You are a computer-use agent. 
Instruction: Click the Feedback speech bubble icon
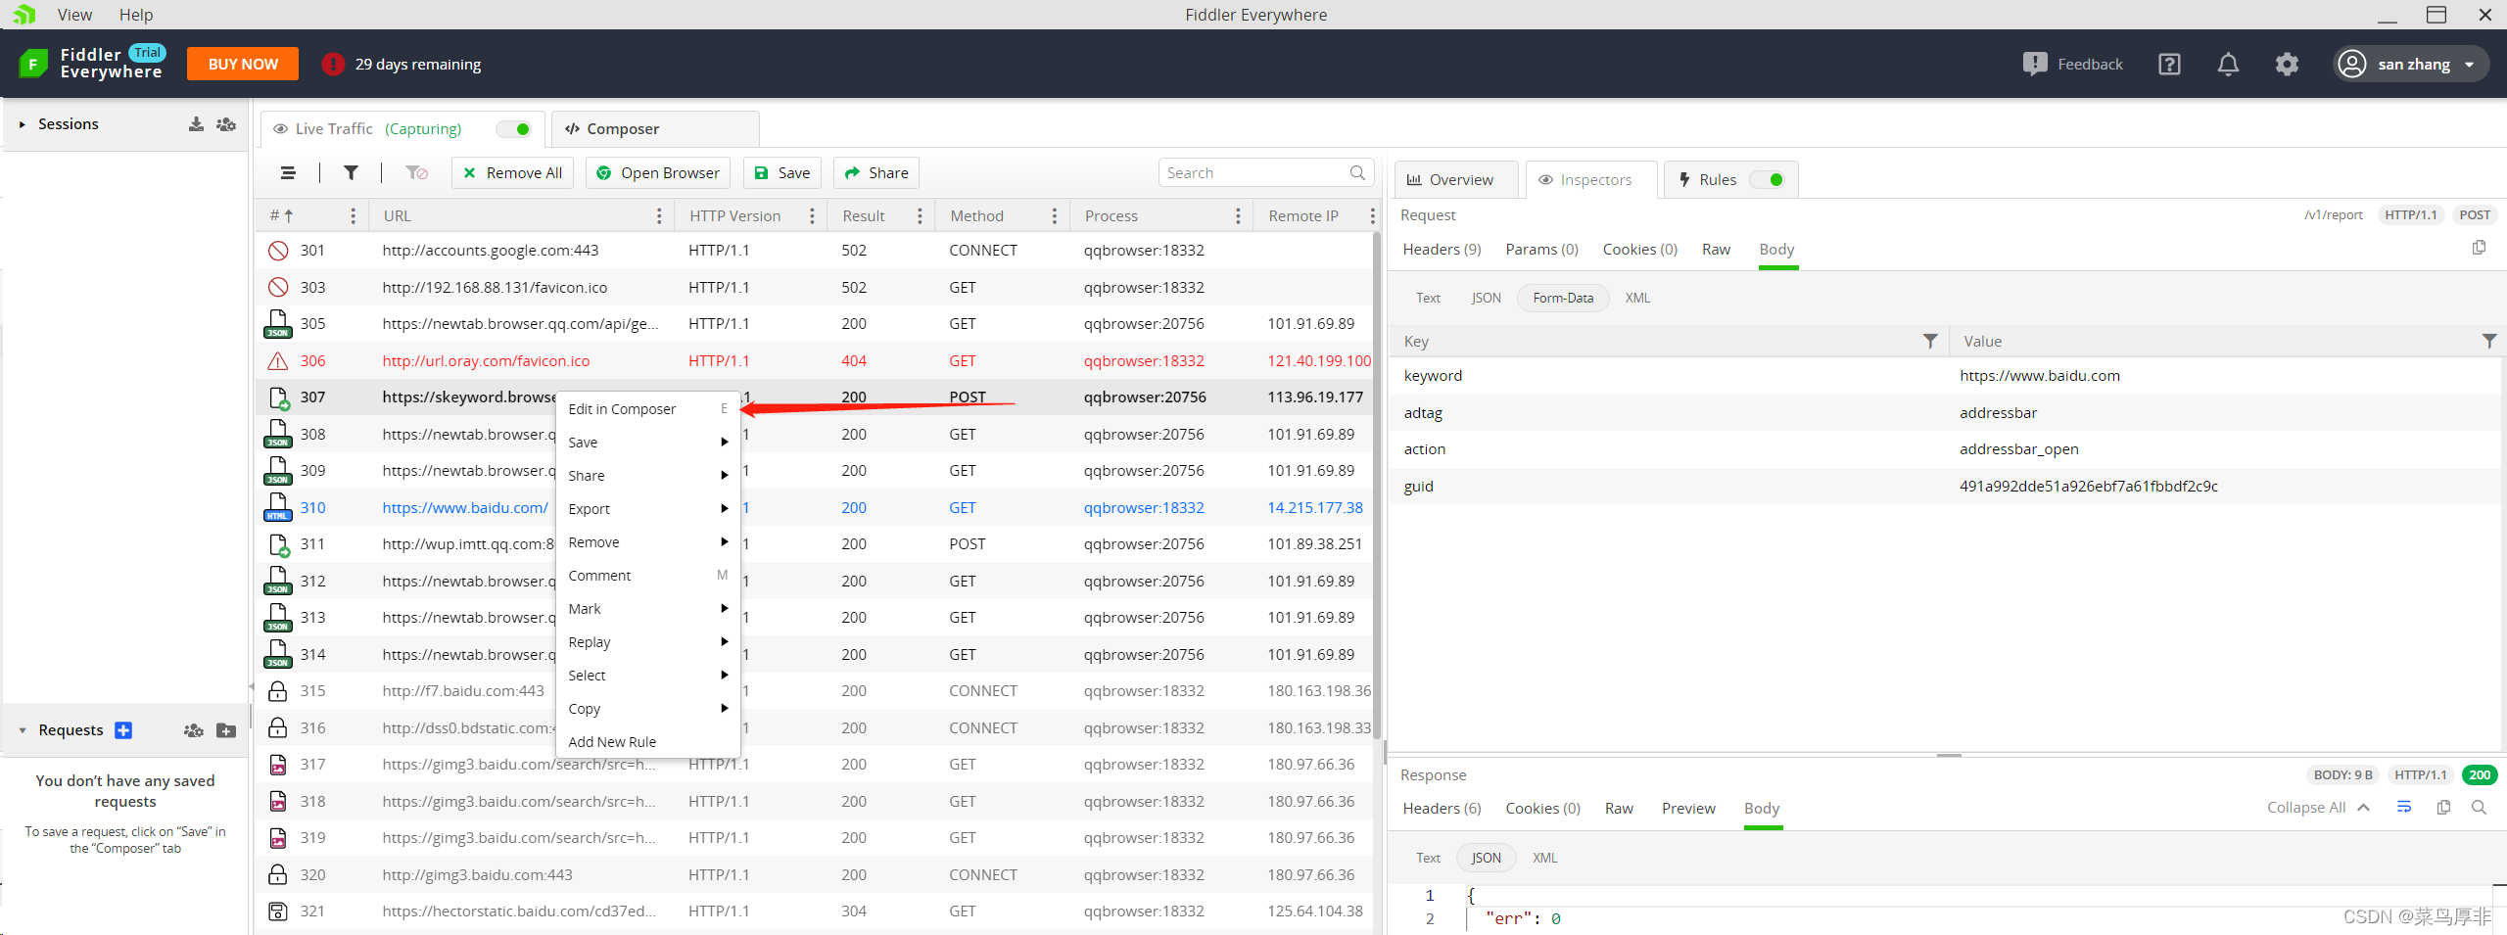point(2034,64)
